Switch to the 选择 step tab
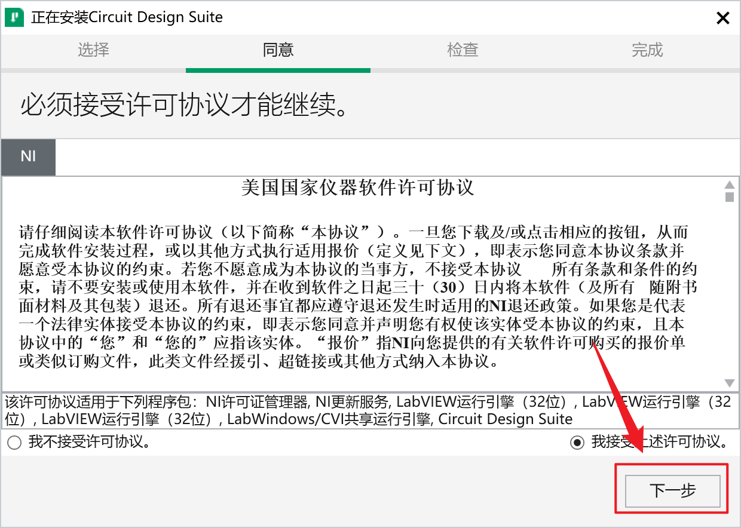741x528 pixels. point(93,50)
